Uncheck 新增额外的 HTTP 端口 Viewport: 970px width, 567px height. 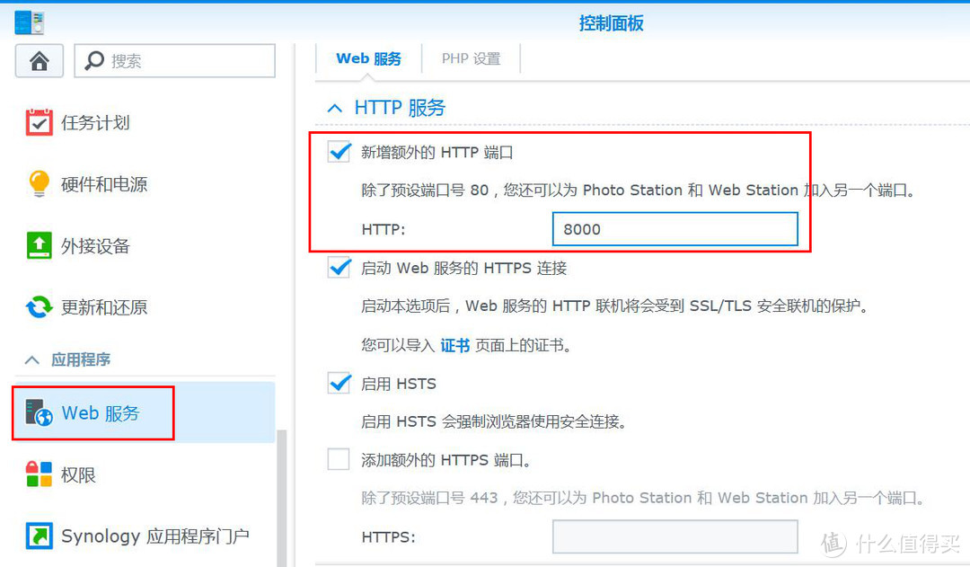pos(339,152)
